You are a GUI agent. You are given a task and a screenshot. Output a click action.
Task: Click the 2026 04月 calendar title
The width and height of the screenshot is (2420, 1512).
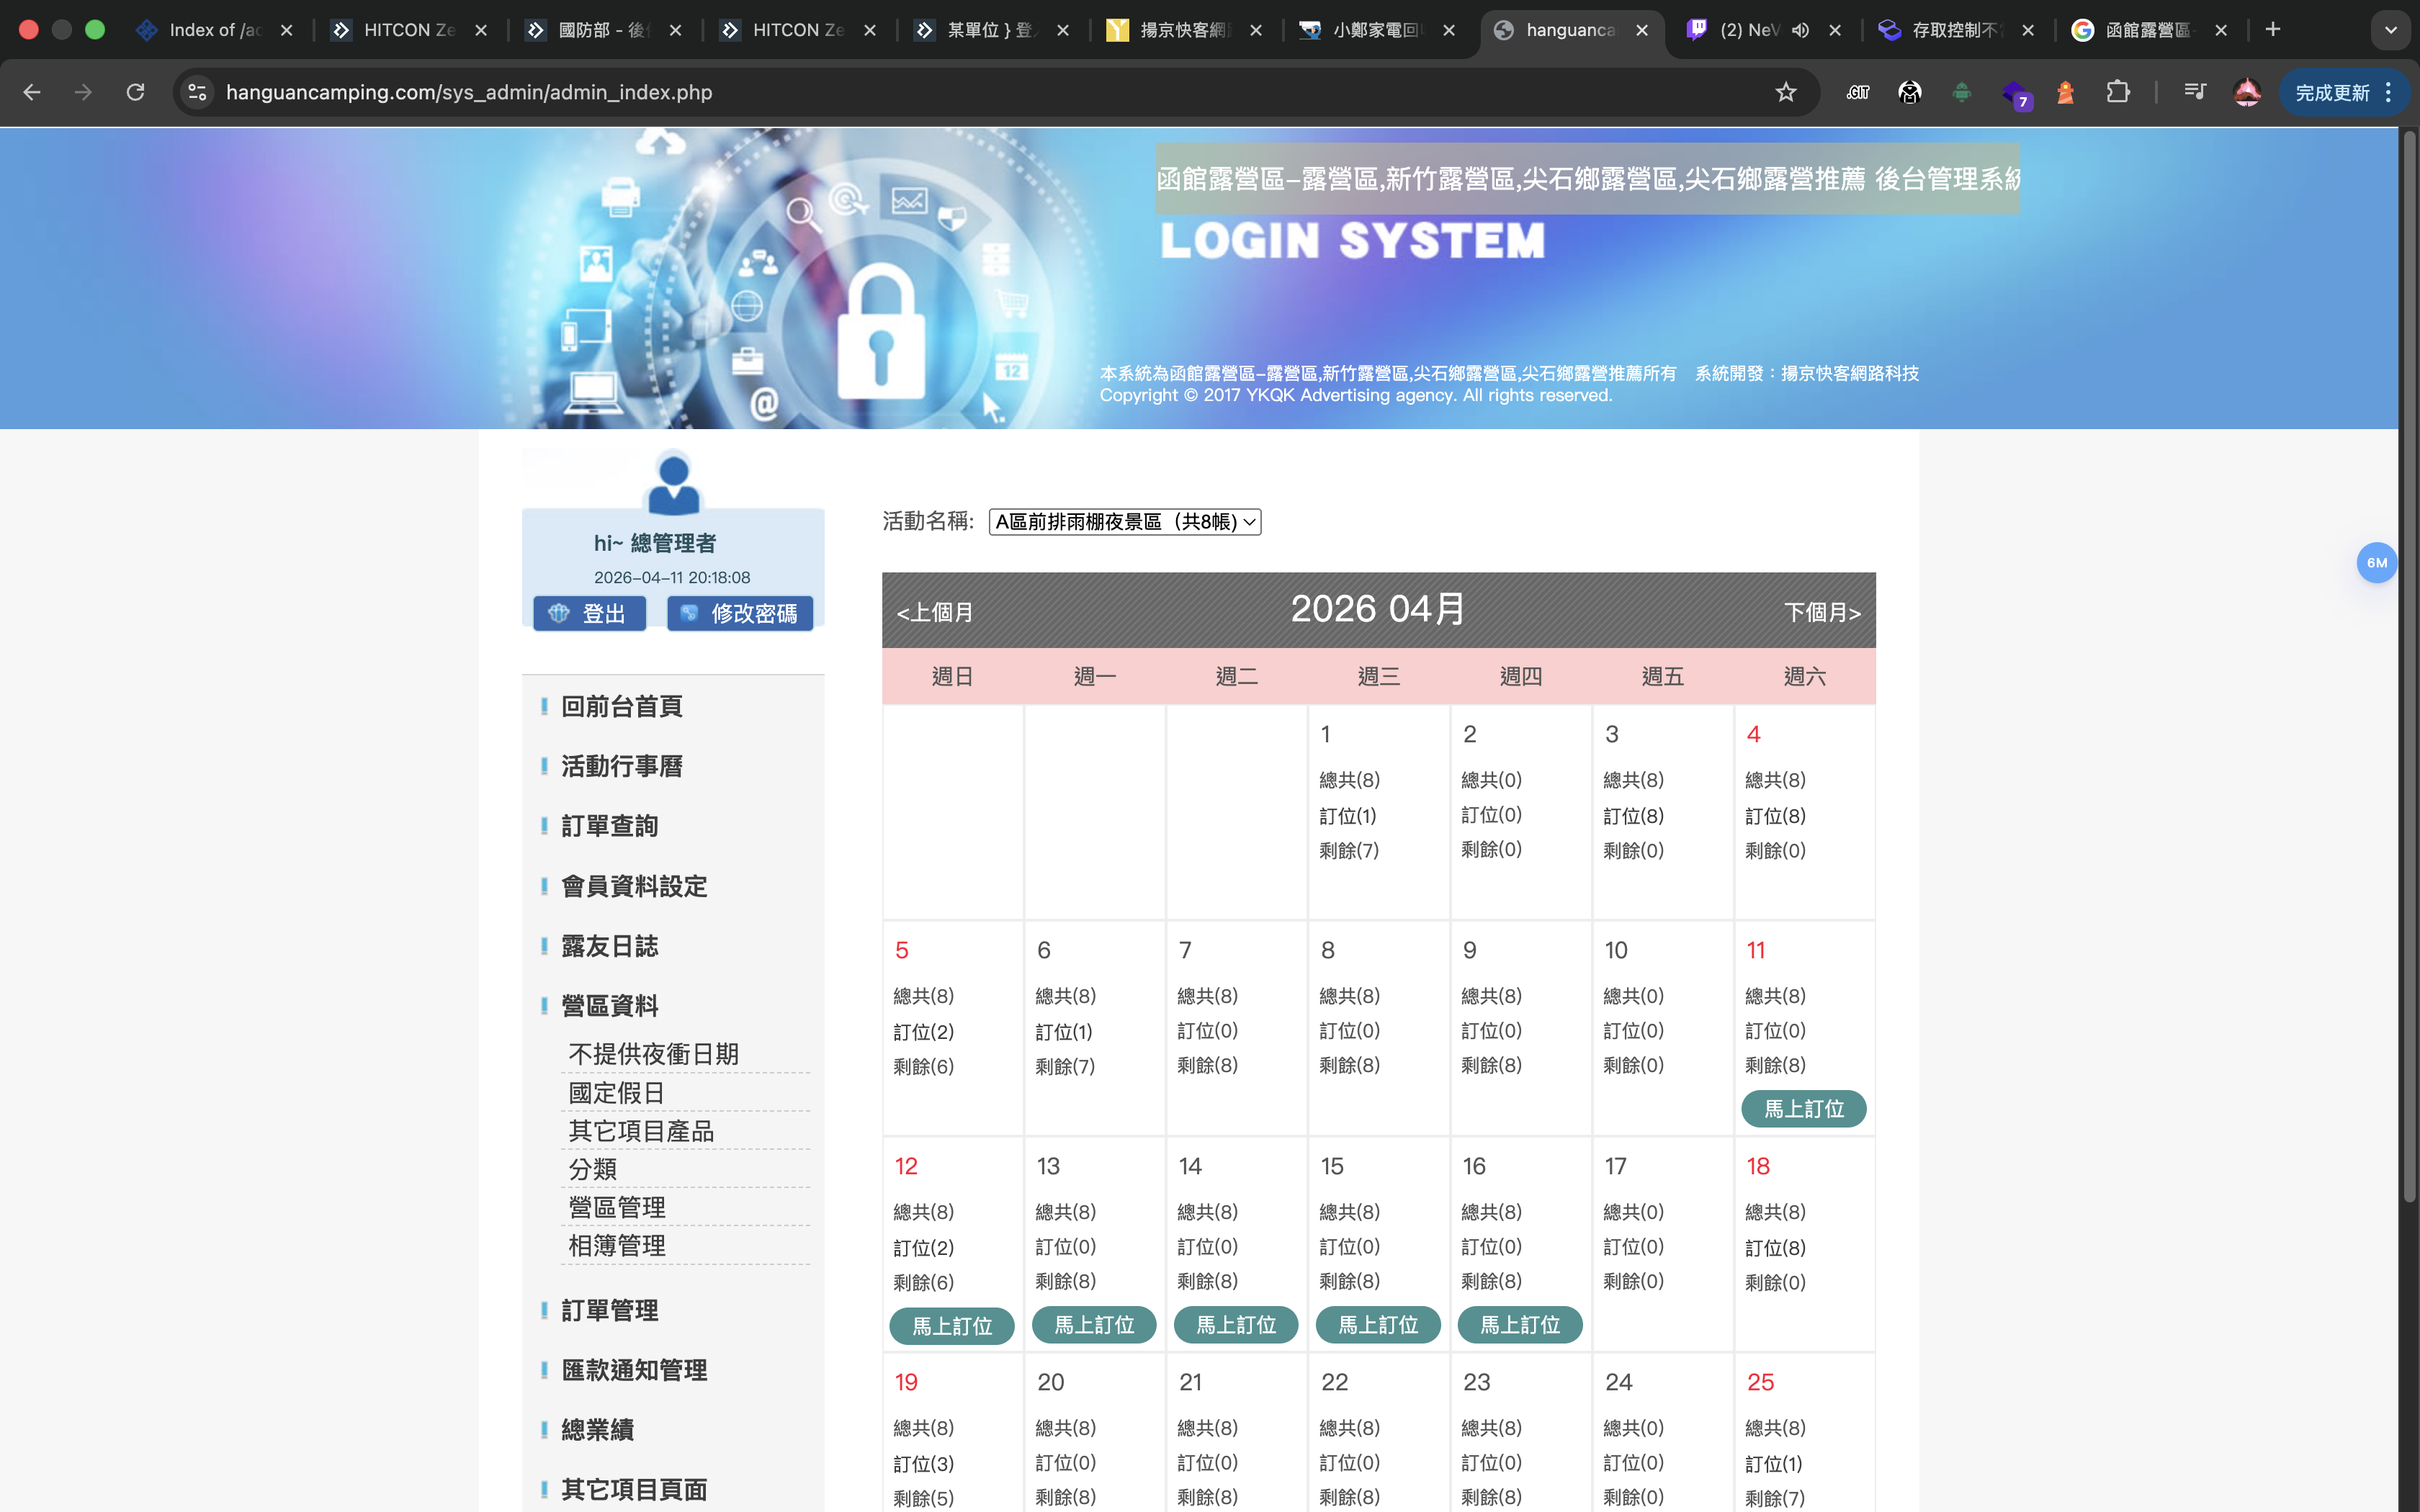[1378, 609]
